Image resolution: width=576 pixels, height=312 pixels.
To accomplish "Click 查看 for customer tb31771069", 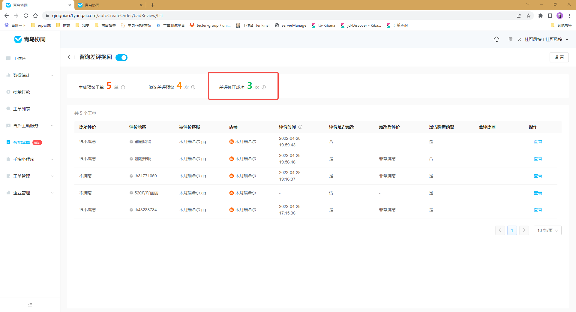I will tap(538, 176).
